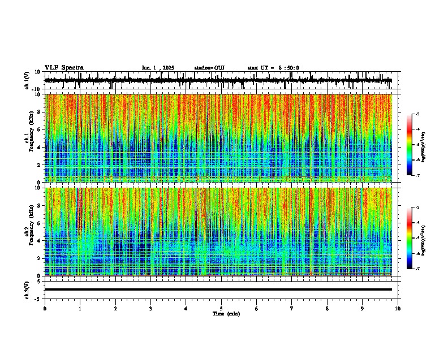Click the "Jan. 1, 2025" date text
The width and height of the screenshot is (448, 346).
[x=158, y=68]
